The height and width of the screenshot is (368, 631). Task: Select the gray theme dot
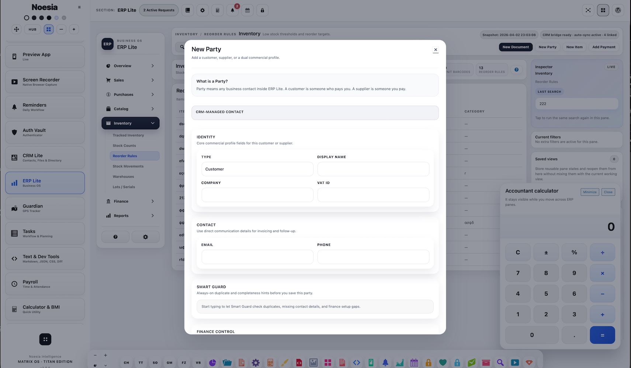coord(64,18)
